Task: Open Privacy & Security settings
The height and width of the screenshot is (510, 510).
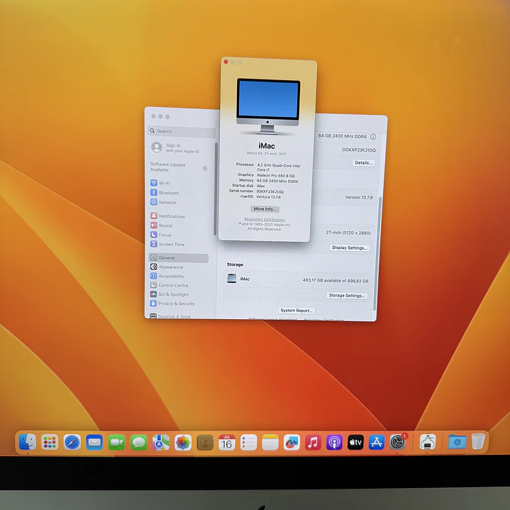Action: (x=172, y=304)
